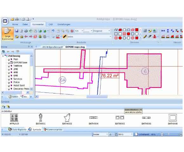Click the zoom out minus button
This screenshot has width=184, height=152.
point(162,134)
